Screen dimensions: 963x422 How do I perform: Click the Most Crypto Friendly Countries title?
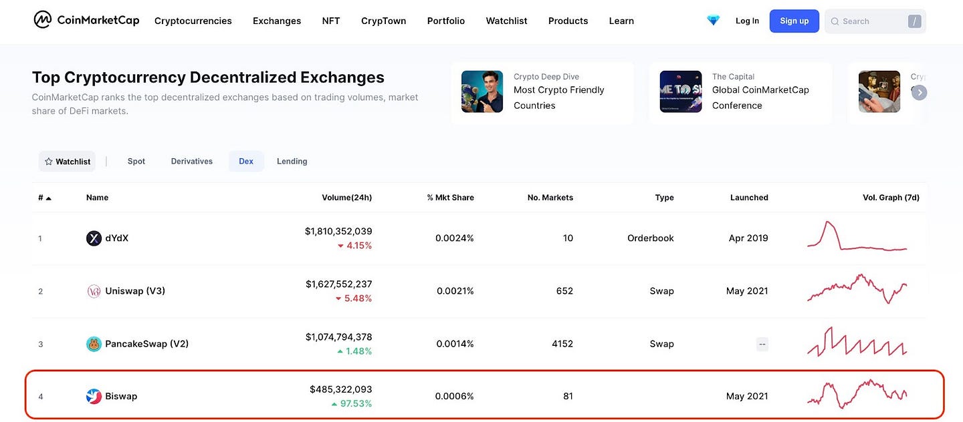tap(559, 97)
